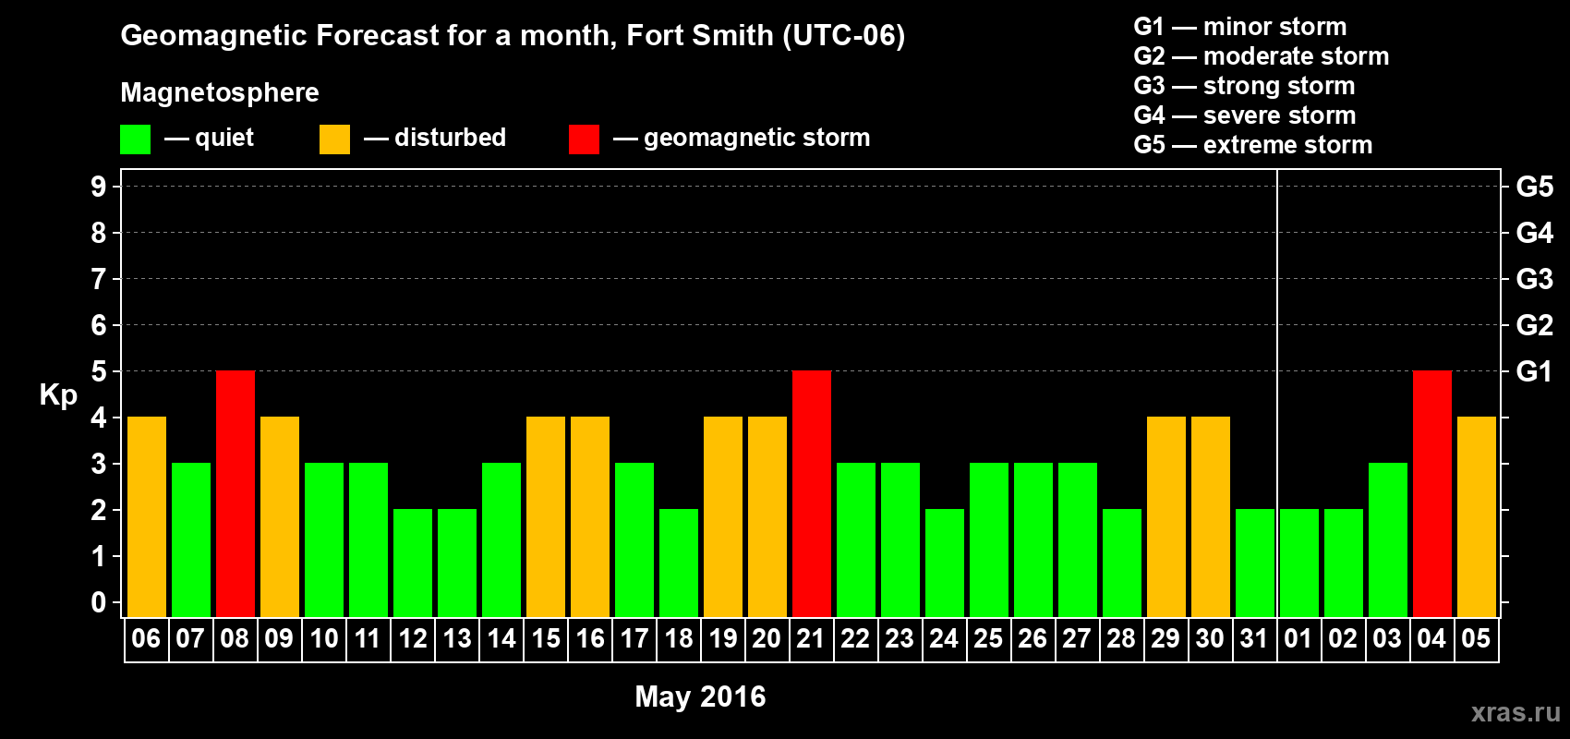Image resolution: width=1570 pixels, height=739 pixels.
Task: Click the orange bar for day 30
Action: (x=1211, y=517)
